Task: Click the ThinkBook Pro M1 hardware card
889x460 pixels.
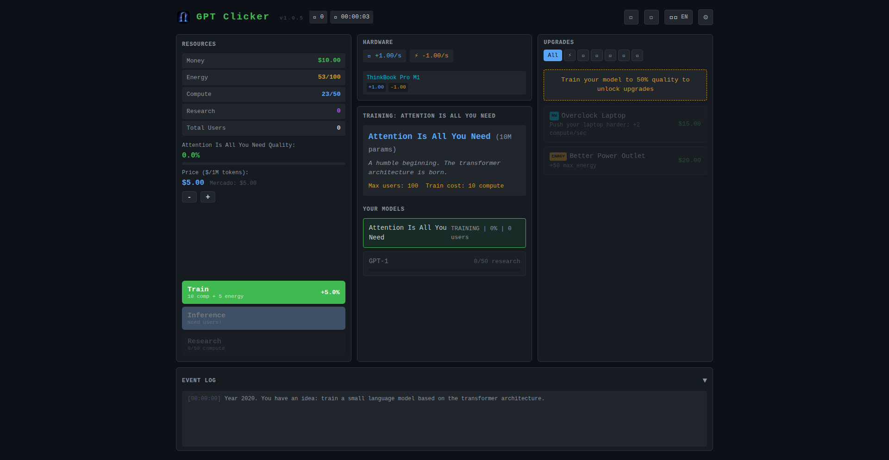Action: 444,82
